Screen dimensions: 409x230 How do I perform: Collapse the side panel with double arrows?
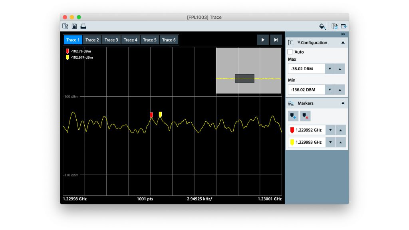point(343,34)
